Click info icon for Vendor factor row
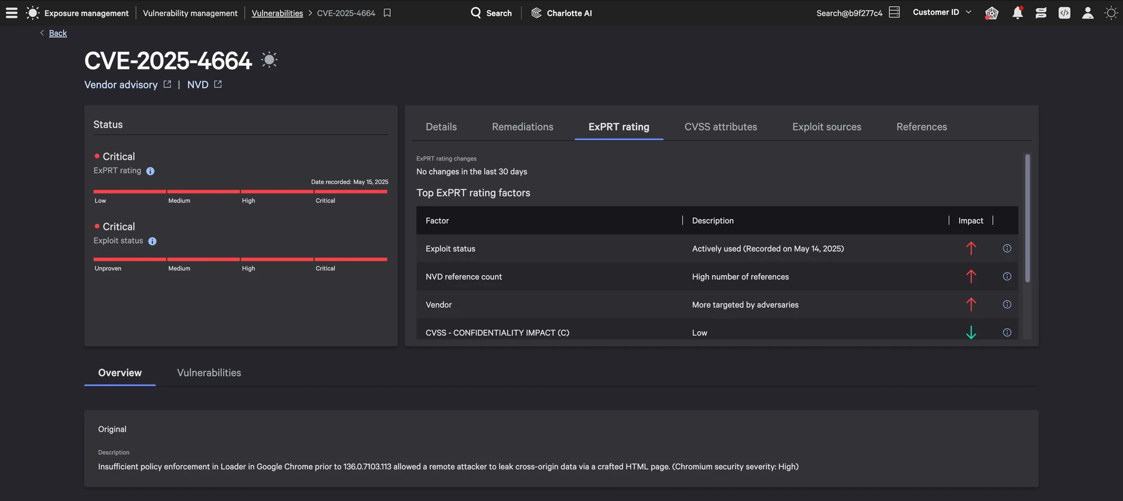The height and width of the screenshot is (501, 1123). tap(1007, 305)
